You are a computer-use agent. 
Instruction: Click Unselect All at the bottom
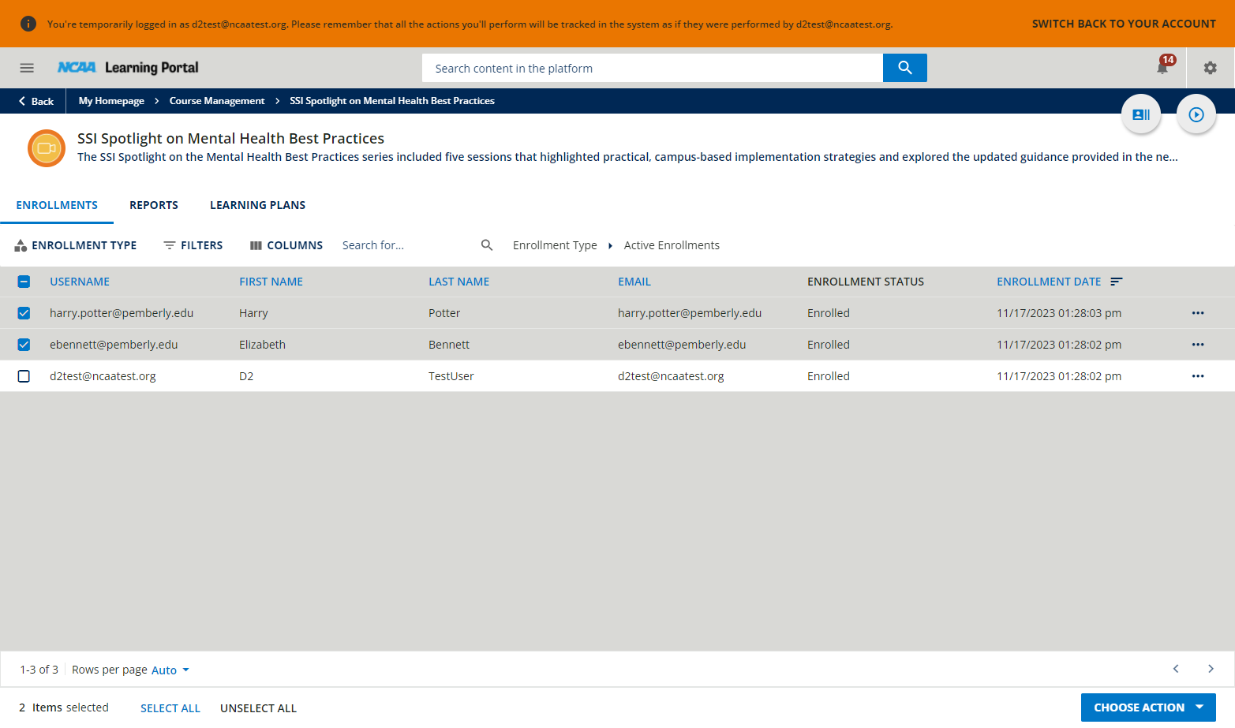click(x=258, y=708)
